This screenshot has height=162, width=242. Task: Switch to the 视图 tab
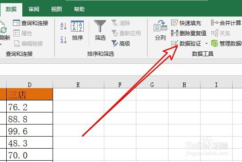point(57,9)
